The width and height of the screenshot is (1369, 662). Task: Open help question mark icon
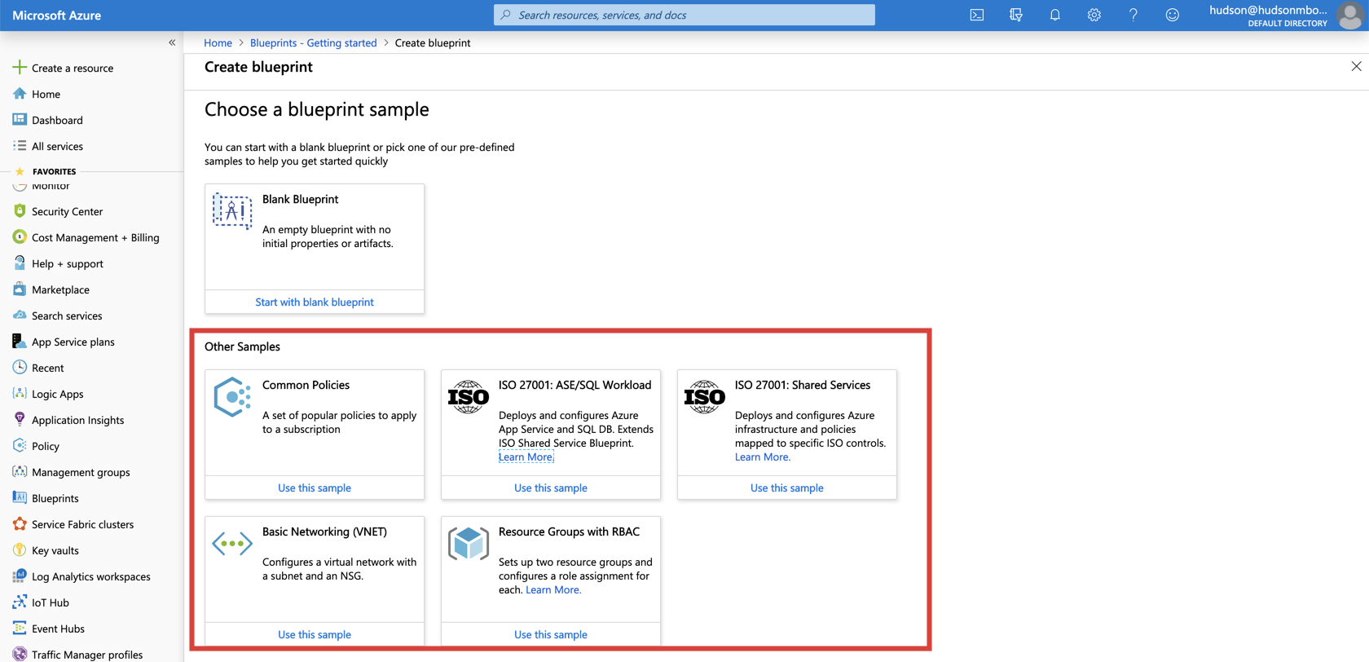click(x=1133, y=15)
